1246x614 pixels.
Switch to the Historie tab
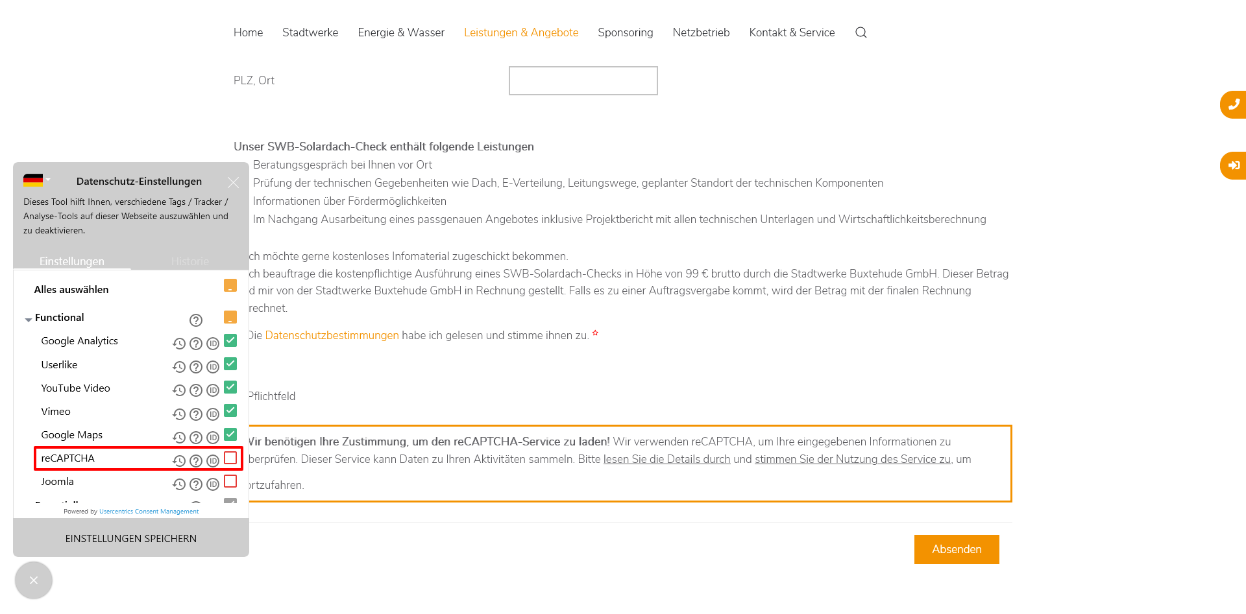point(190,261)
